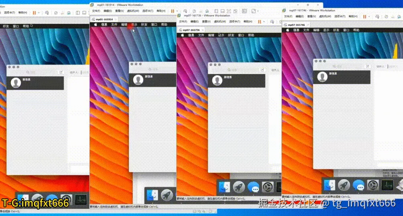
Task: Select 新信息 conversation in mp01-161914 Messages window
Action: point(152,80)
